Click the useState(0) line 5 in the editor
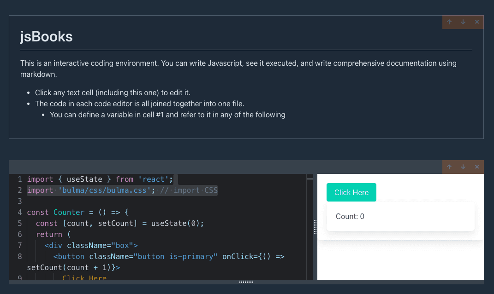The height and width of the screenshot is (294, 494). [x=120, y=223]
